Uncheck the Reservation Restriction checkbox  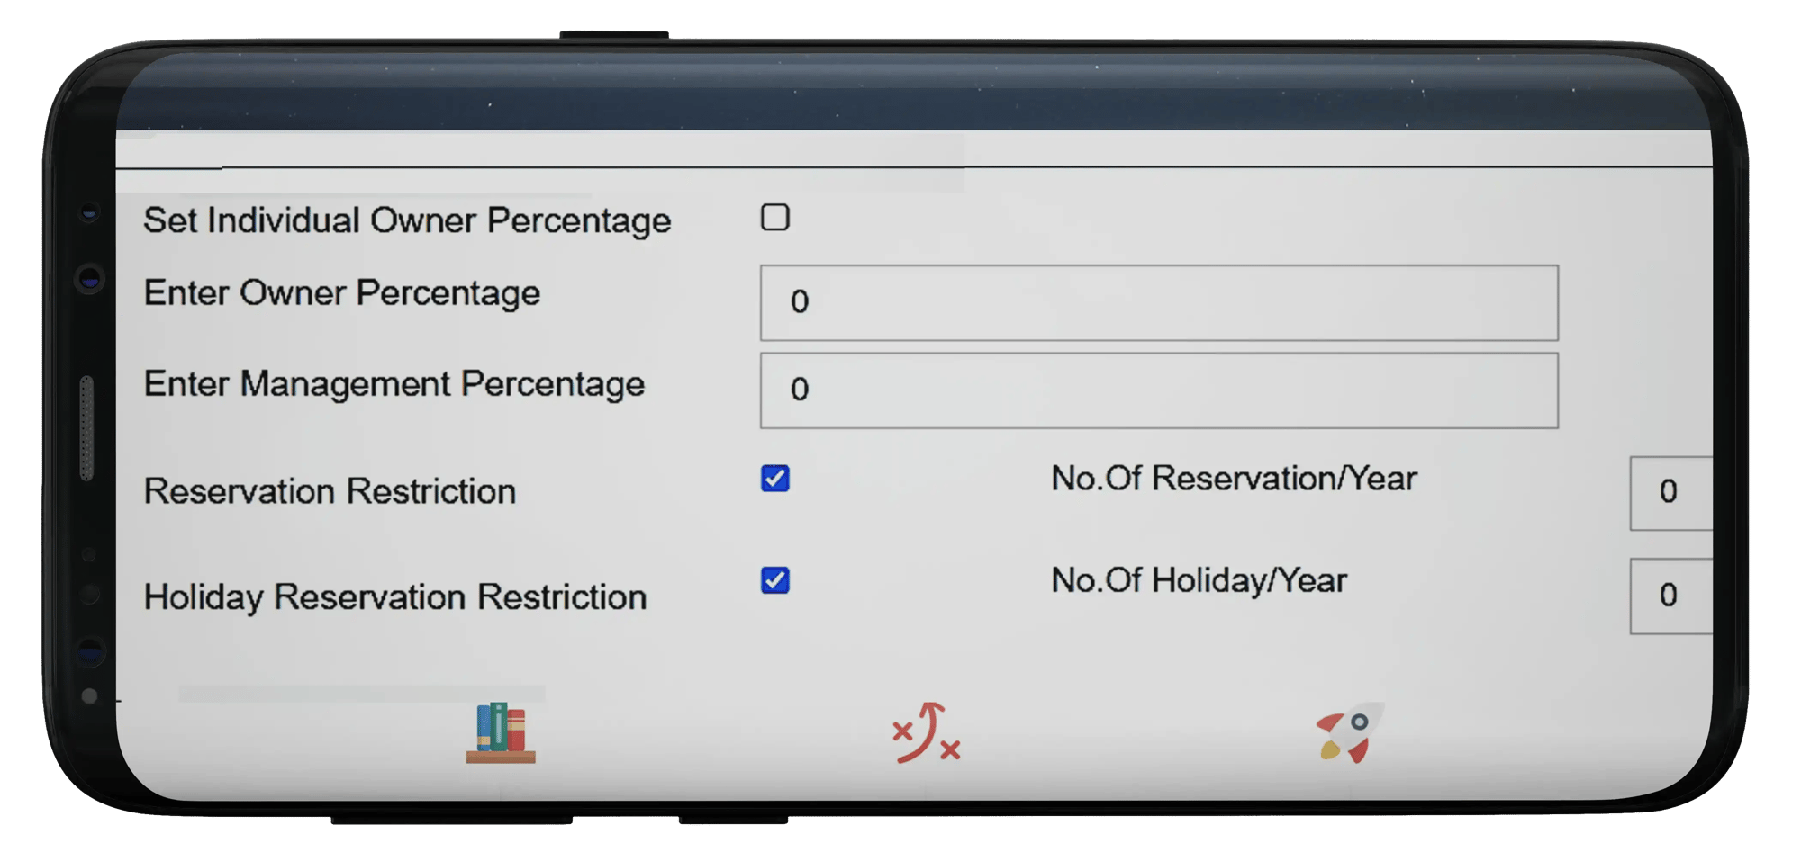point(774,479)
